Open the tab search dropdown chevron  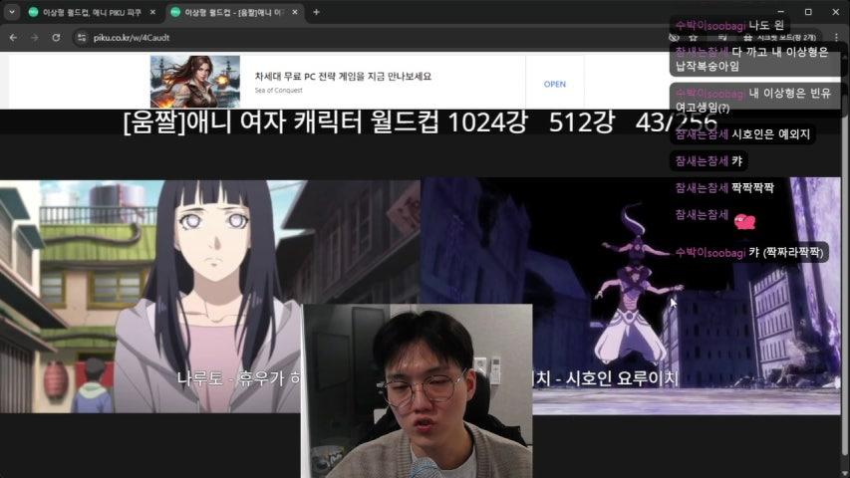click(x=11, y=12)
